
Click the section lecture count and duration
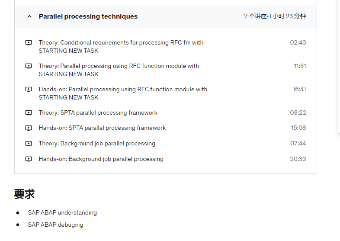tap(275, 16)
